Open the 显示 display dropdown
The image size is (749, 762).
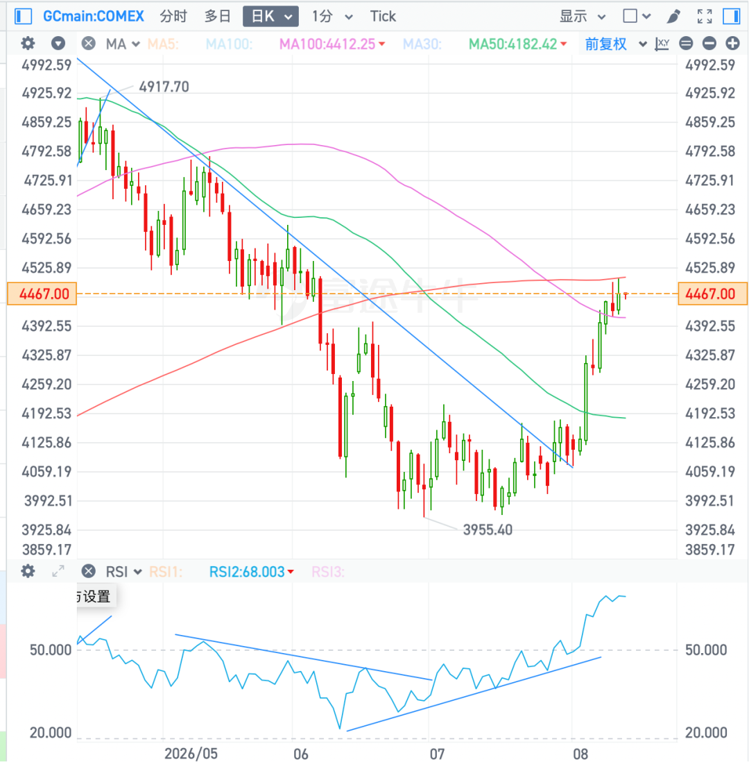[583, 16]
